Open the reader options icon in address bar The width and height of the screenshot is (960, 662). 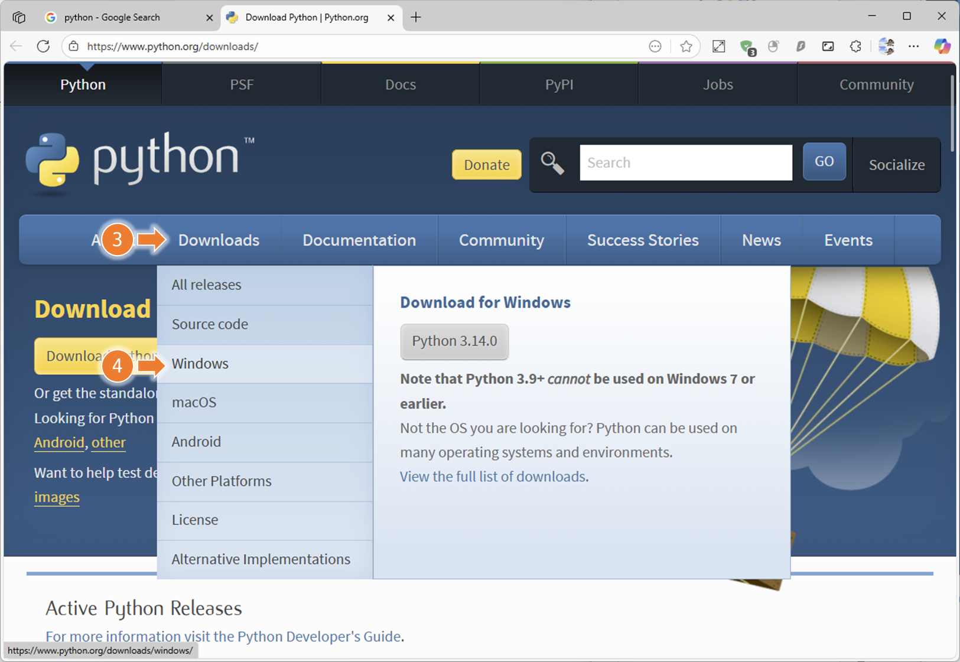[655, 46]
